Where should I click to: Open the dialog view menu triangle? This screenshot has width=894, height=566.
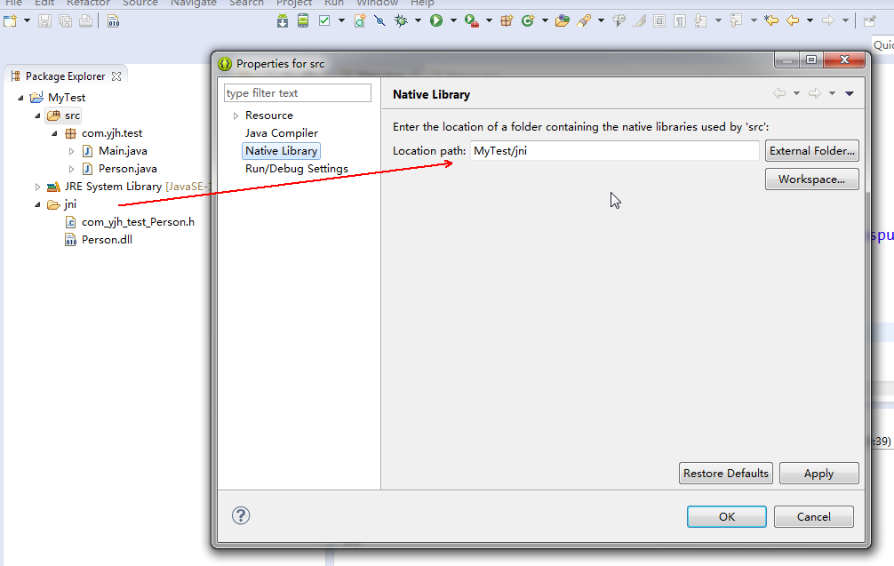click(x=850, y=93)
